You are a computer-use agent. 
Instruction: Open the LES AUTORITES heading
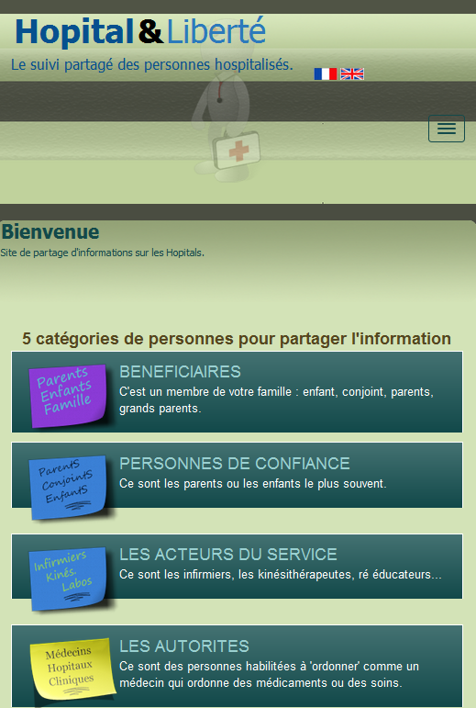(x=184, y=646)
